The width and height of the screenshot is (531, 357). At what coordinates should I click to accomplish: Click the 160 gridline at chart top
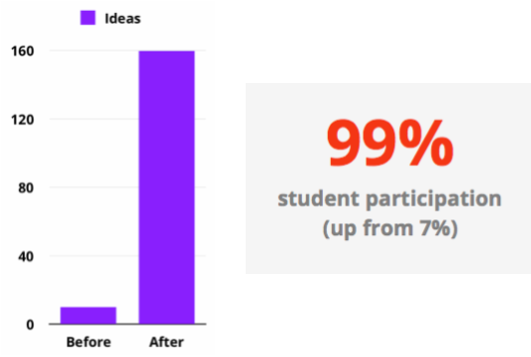94,50
